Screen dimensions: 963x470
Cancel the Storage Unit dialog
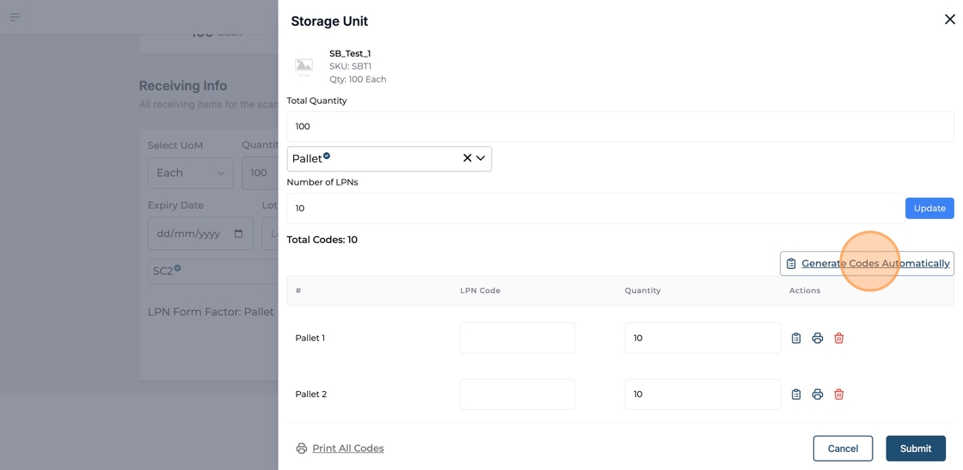(842, 449)
